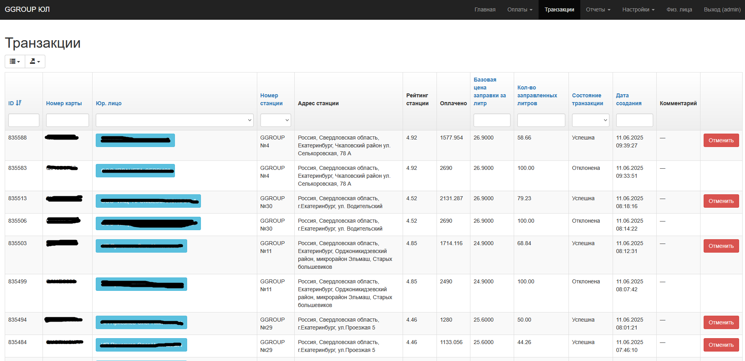Focus the Кол-во литров filter input
Viewport: 745px width, 361px height.
541,120
